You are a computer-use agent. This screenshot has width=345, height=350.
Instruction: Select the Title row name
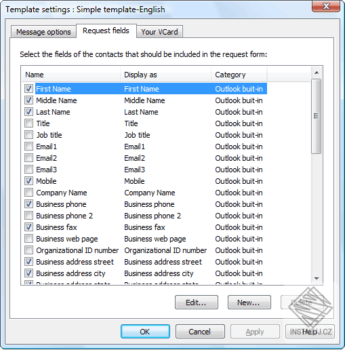tap(43, 123)
